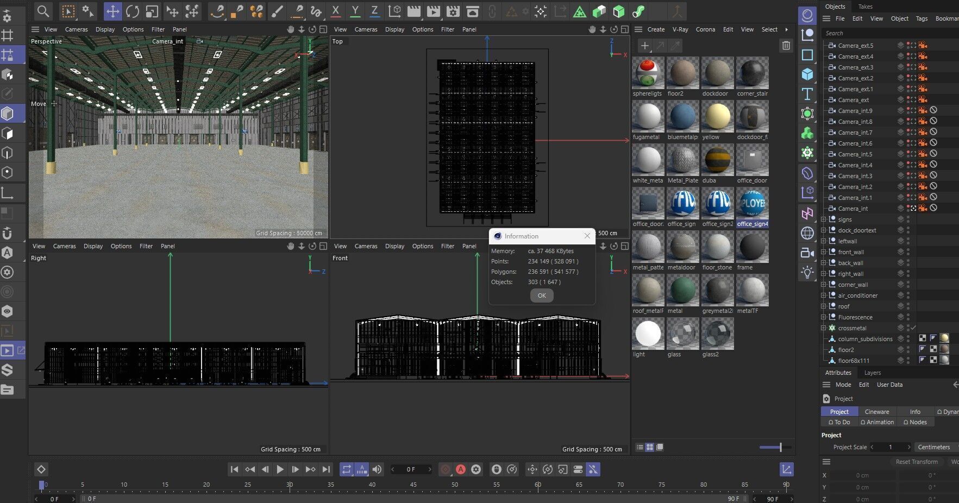
Task: Click OK in Information dialog
Action: click(542, 295)
